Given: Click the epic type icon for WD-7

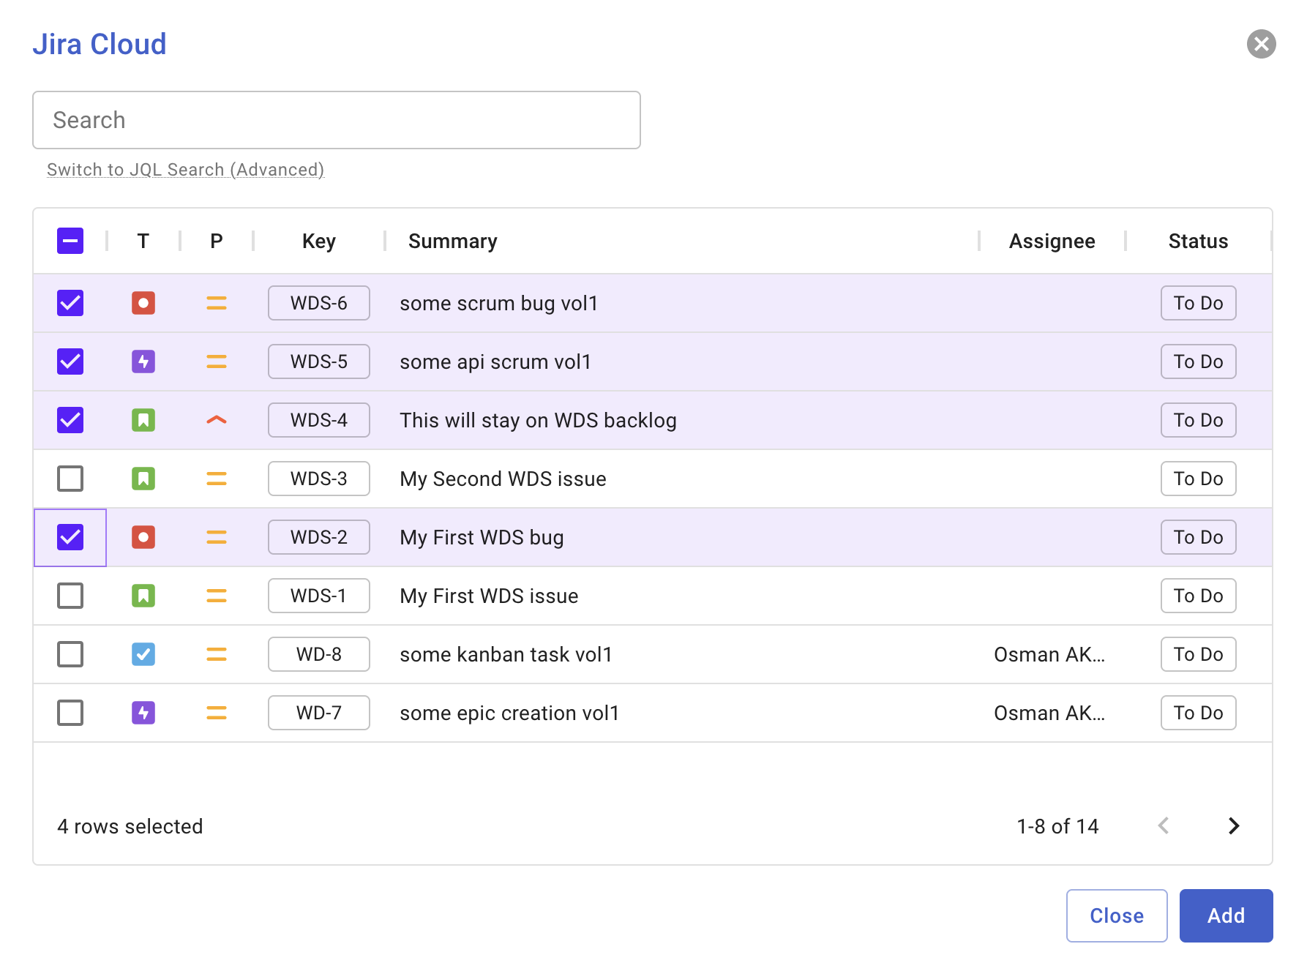Looking at the screenshot, I should pyautogui.click(x=143, y=713).
